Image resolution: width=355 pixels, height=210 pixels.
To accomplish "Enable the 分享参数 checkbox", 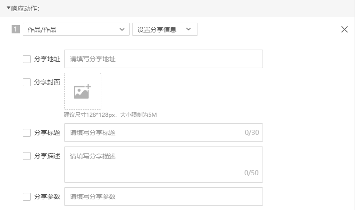I will (x=26, y=197).
